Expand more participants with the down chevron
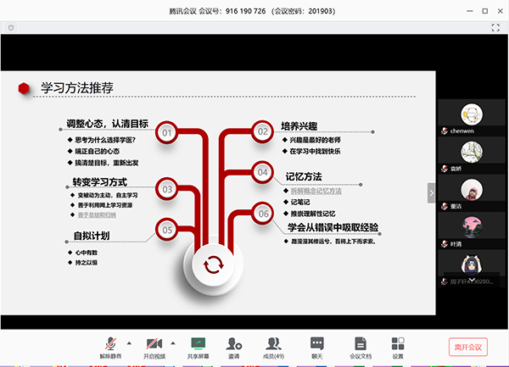This screenshot has height=367, width=509. [472, 280]
